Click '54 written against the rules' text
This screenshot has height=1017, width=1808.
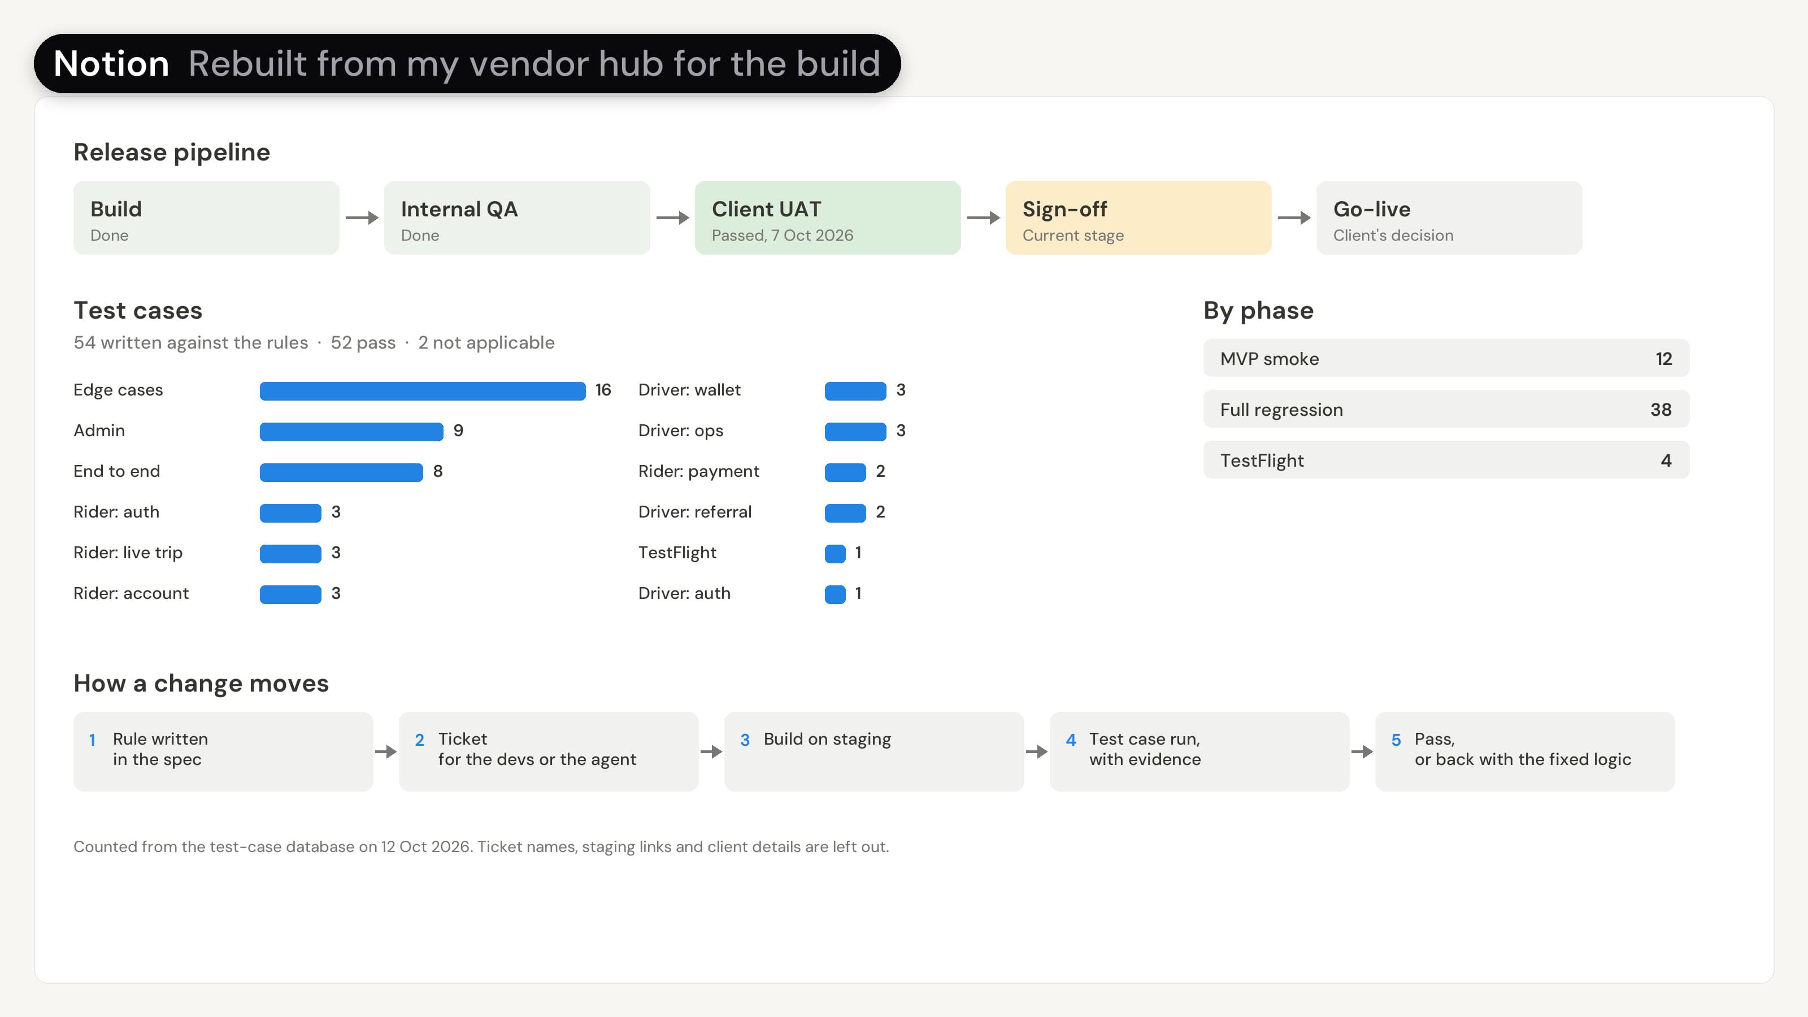191,342
